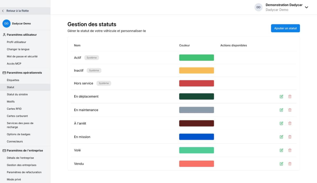Image resolution: width=317 pixels, height=183 pixels.
Task: Click the user icon beside Paramètres utilisateur
Action: 4,35
